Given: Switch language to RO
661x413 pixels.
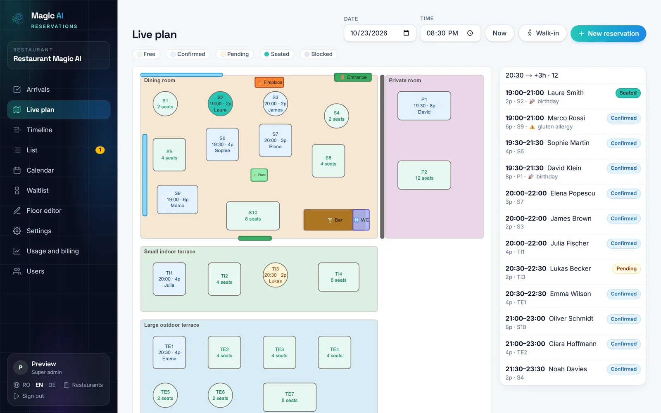Looking at the screenshot, I should (x=26, y=385).
